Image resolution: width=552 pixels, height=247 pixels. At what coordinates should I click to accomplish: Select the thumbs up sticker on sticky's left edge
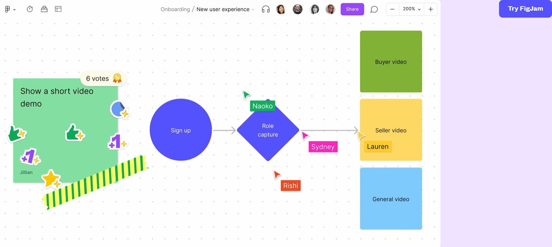[16, 134]
